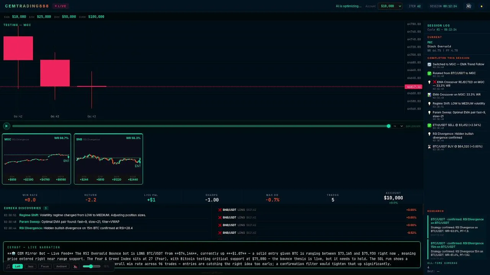
Task: Select the $25,000 account size tab
Action: (x=44, y=17)
